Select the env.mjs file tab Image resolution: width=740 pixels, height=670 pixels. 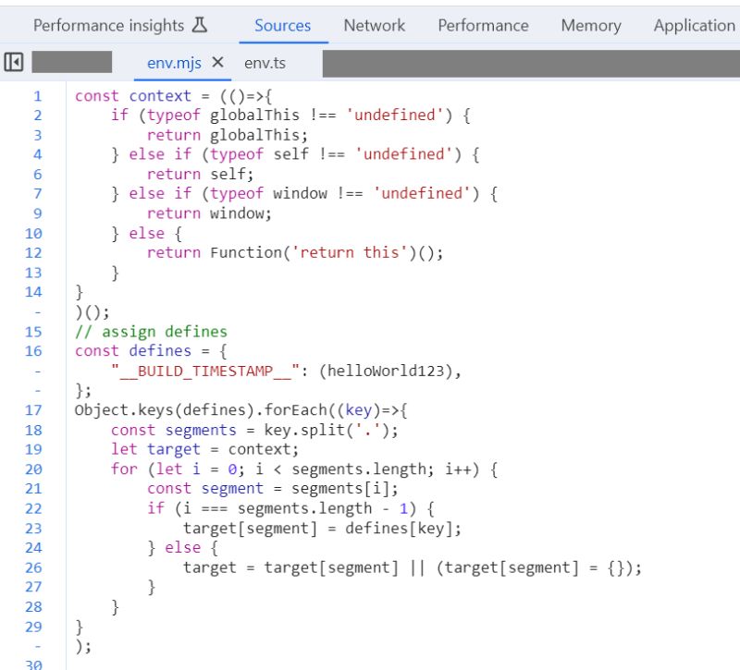click(176, 65)
